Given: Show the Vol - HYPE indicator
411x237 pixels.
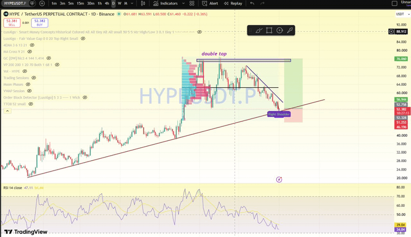Looking at the screenshot, I should tap(25, 71).
